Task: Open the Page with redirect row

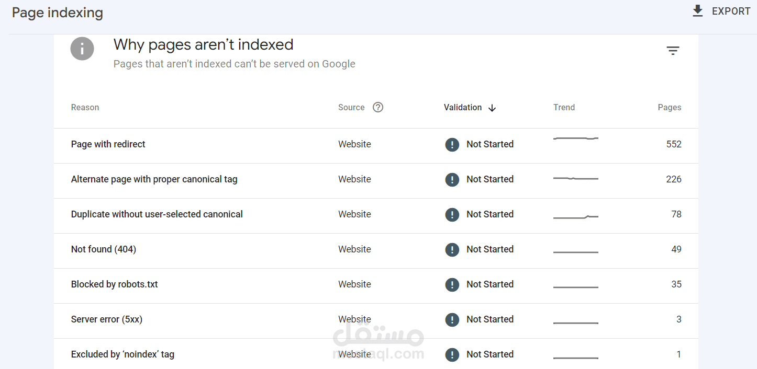Action: 108,144
